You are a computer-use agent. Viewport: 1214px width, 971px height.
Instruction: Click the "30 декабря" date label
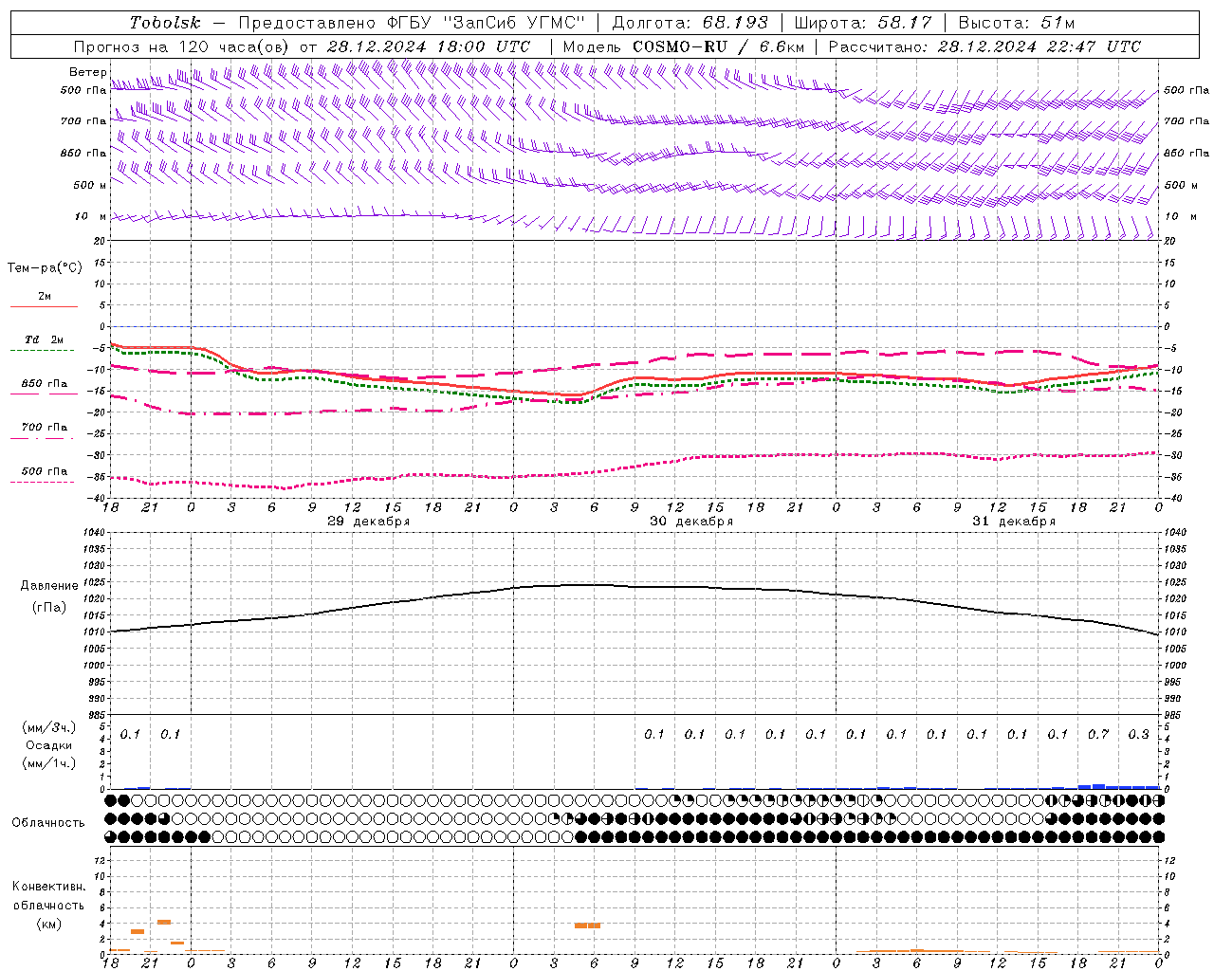click(x=691, y=522)
